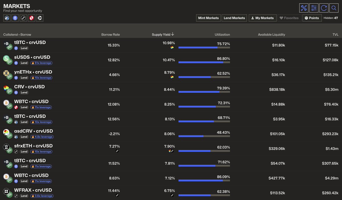This screenshot has height=200, width=342.
Task: Click the 86.80% utilization bar
Action: 204,62
